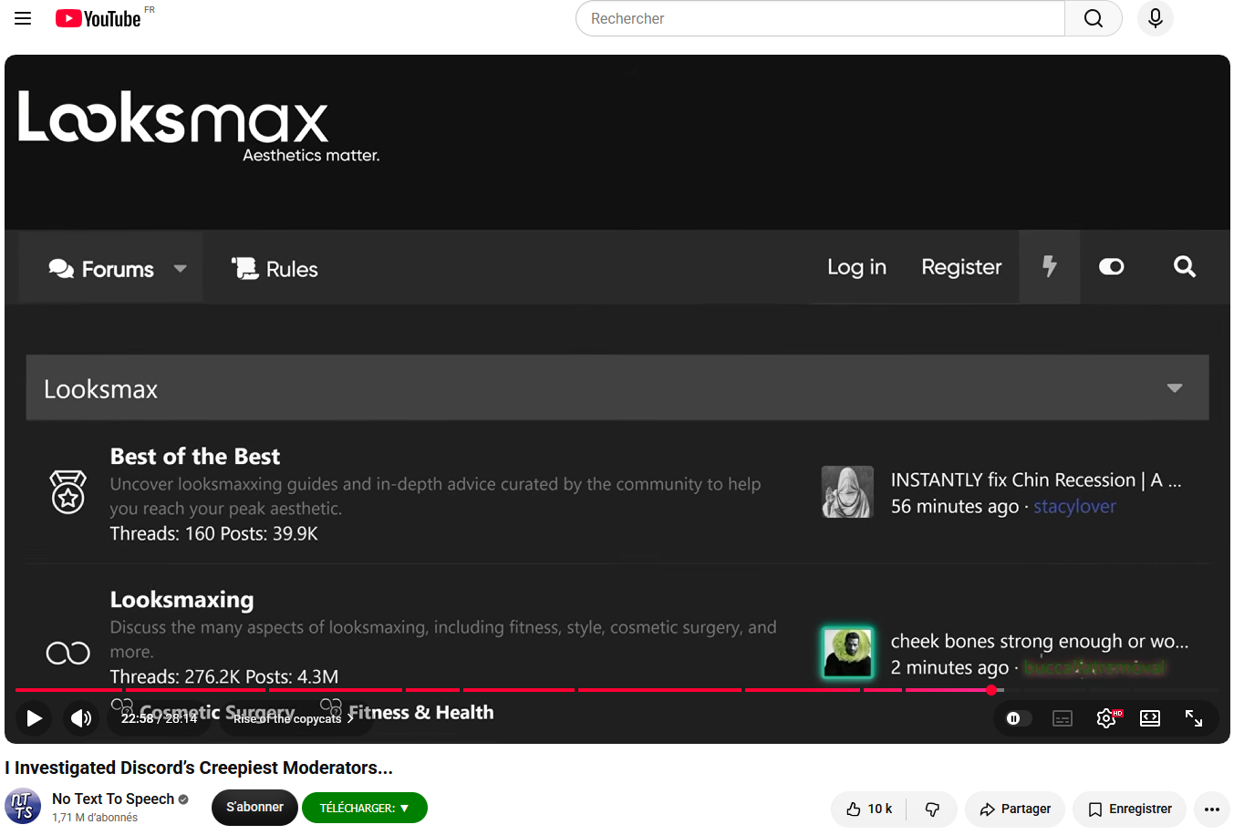Open the forum search magnifier
Image resolution: width=1234 pixels, height=835 pixels.
point(1185,266)
